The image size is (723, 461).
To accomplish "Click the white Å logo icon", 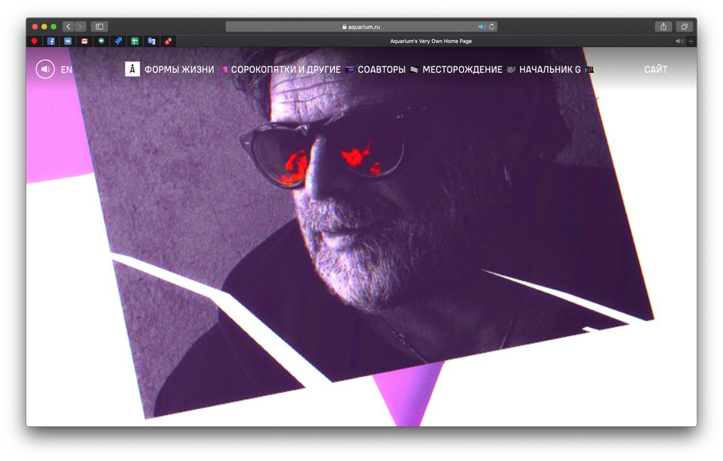I will pos(132,69).
